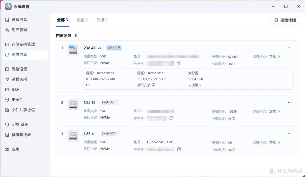Open 远程访问 settings
The width and height of the screenshot is (305, 177).
pos(25,79)
